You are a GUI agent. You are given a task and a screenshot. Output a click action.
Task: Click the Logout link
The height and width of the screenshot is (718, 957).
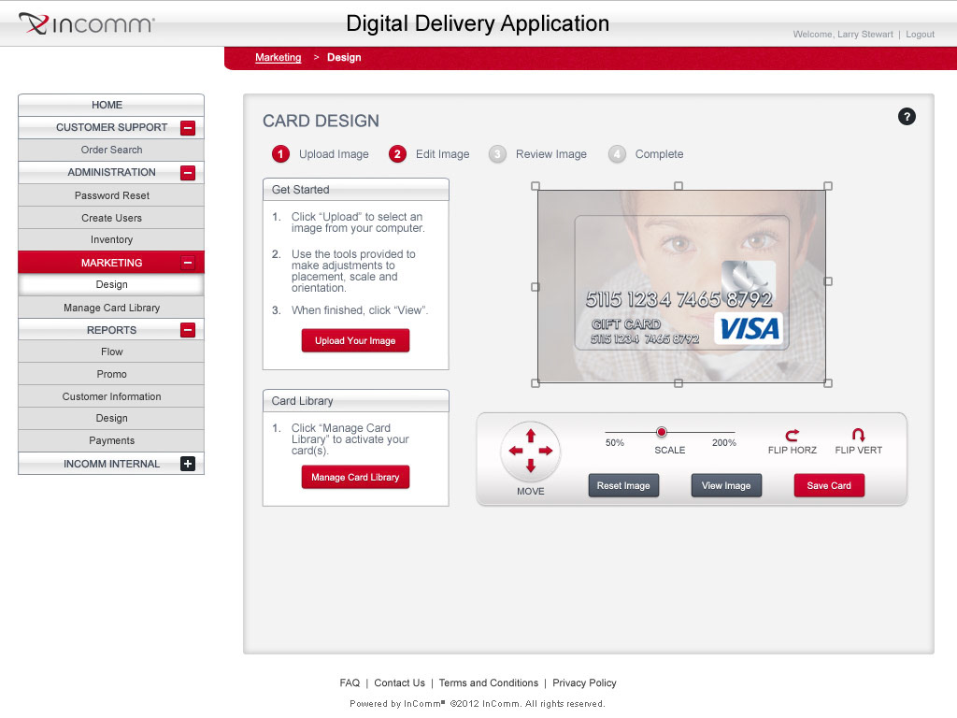[x=920, y=35]
